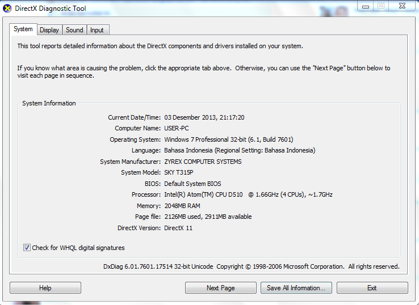
Task: Open the Input tab
Action: pos(97,30)
